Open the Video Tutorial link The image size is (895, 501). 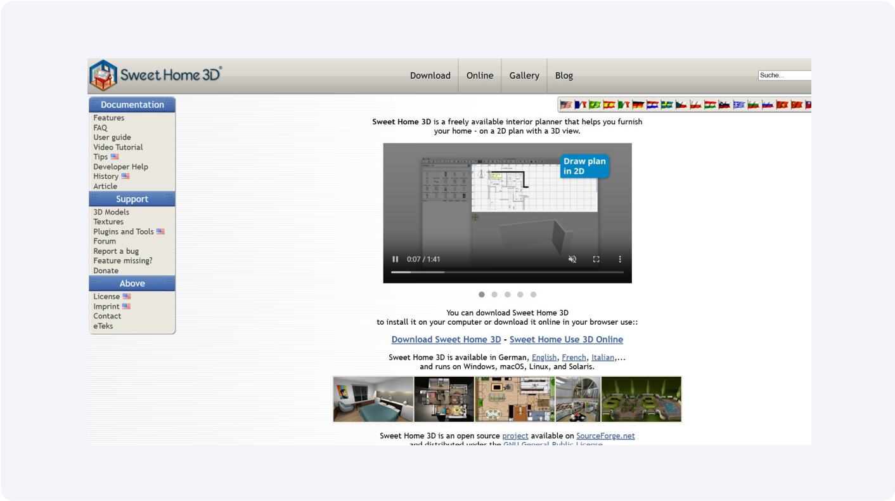(x=118, y=147)
